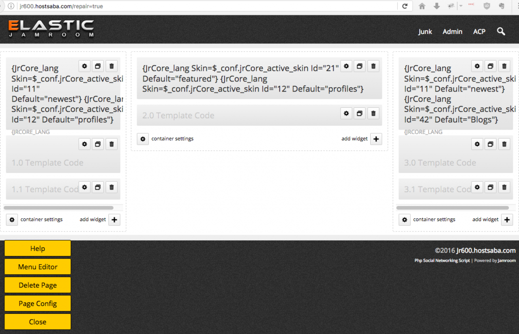Add widget plus under 2.0 Template Code

coord(376,139)
